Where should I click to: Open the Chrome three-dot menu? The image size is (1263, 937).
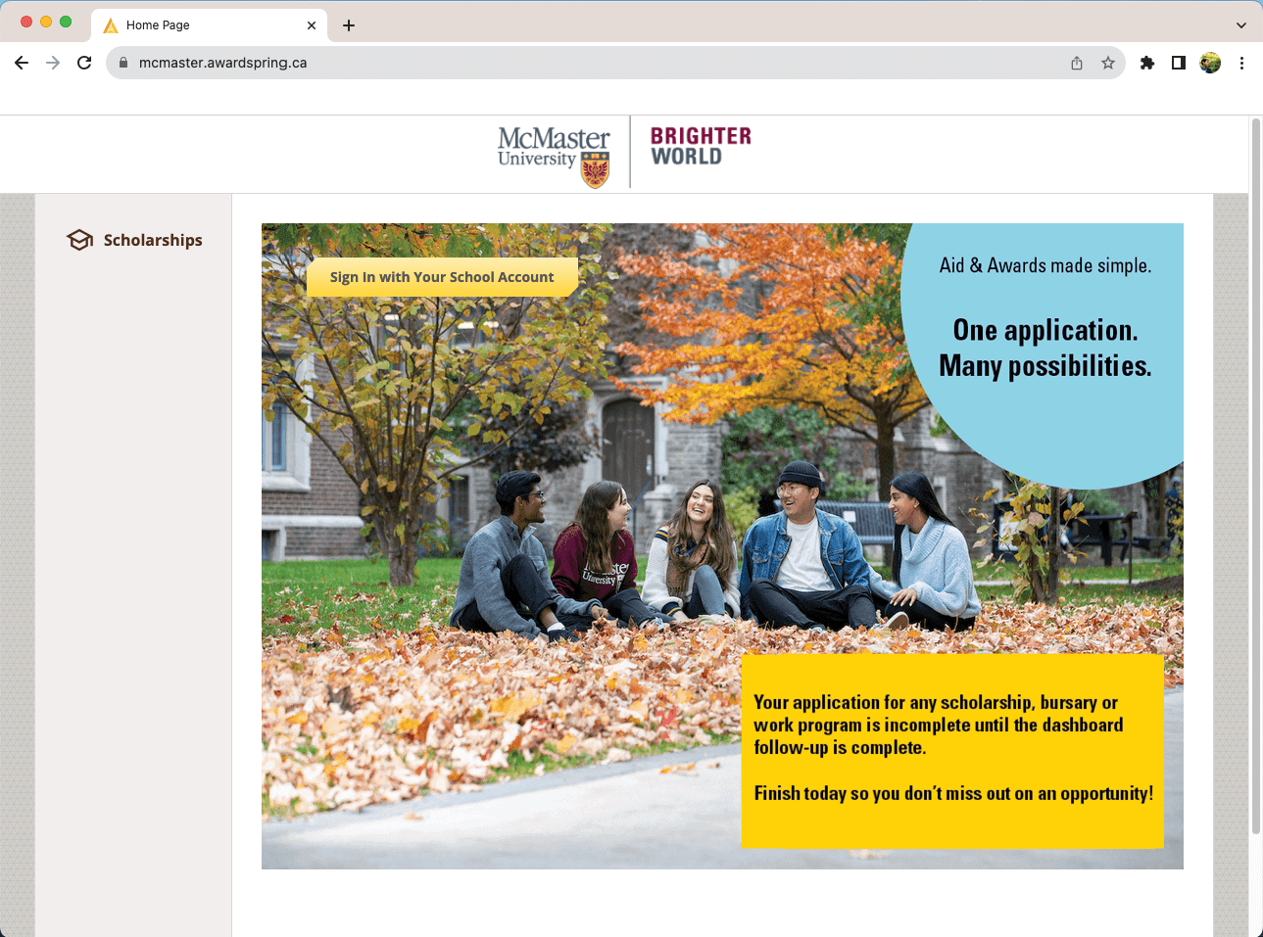click(1241, 63)
